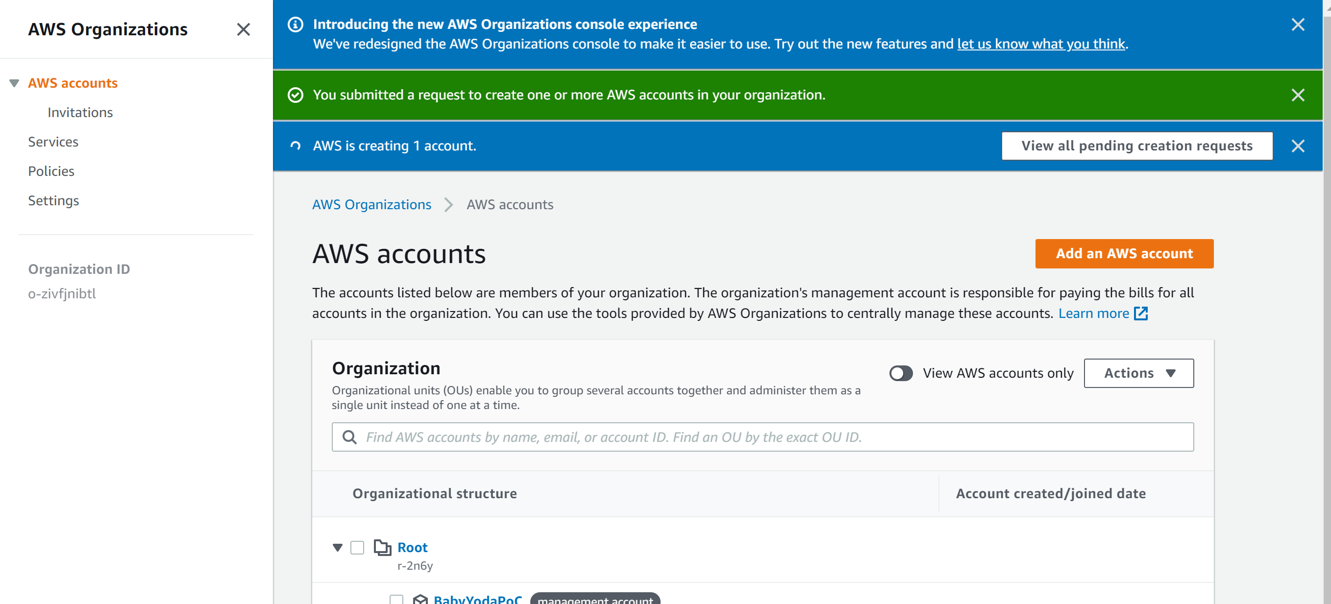Viewport: 1331px width, 604px height.
Task: Click the Root folder icon
Action: coord(382,547)
